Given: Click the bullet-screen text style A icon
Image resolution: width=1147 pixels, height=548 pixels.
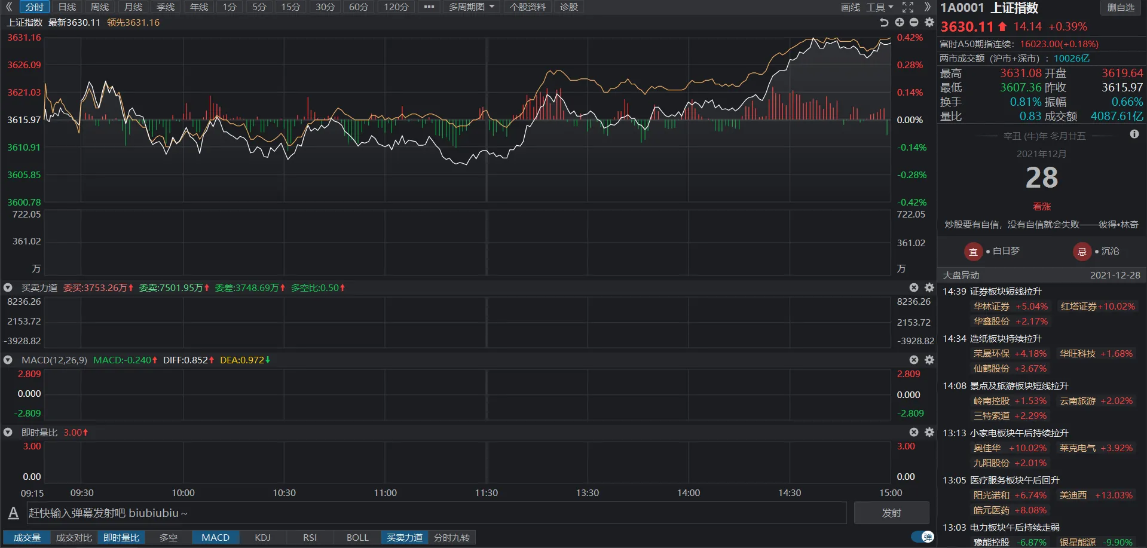Looking at the screenshot, I should [13, 513].
